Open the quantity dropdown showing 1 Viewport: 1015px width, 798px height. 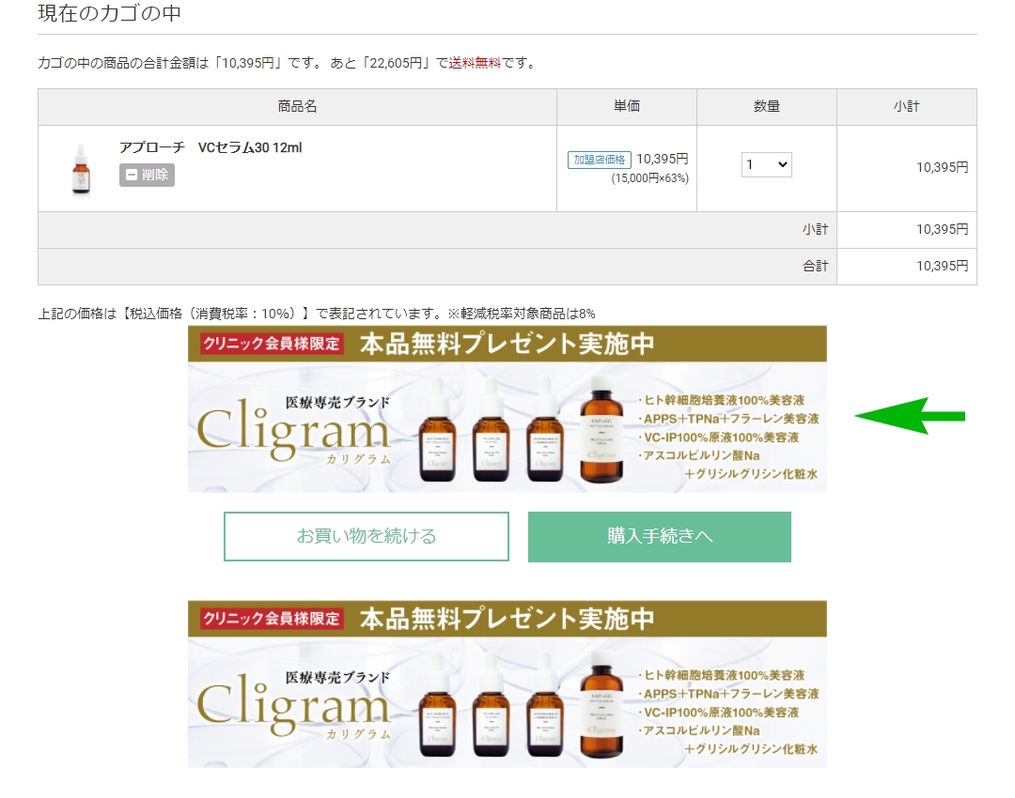coord(767,164)
